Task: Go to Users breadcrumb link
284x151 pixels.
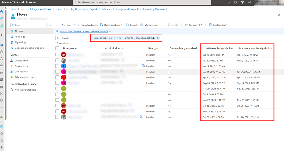Action: coord(24,9)
